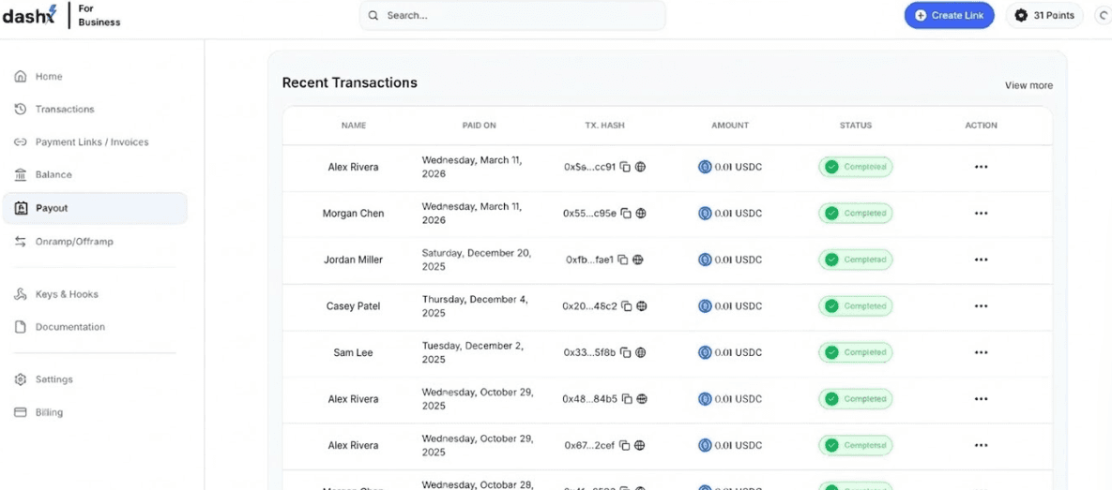
Task: Copy tx hash 0x67...2cef icon
Action: tap(624, 446)
